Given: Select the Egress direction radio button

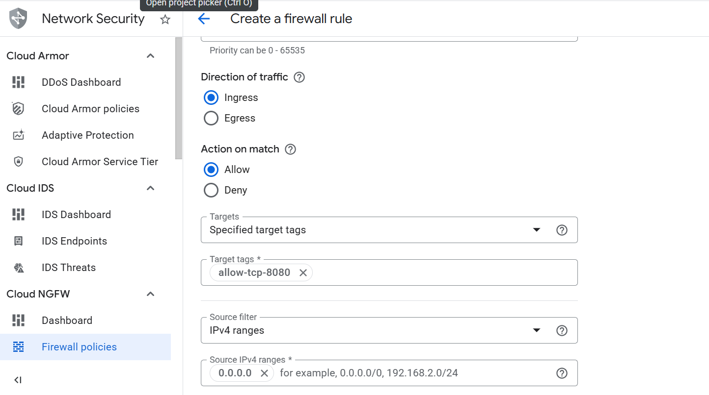Looking at the screenshot, I should [x=211, y=118].
